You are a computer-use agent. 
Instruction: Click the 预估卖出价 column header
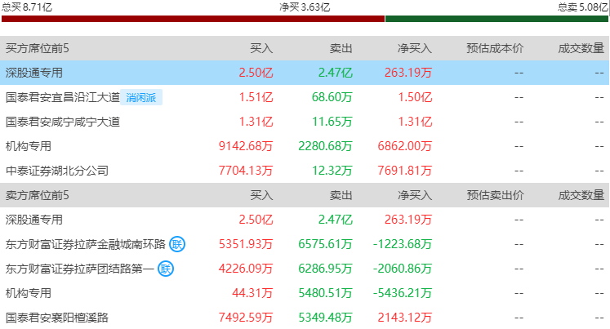click(x=494, y=196)
